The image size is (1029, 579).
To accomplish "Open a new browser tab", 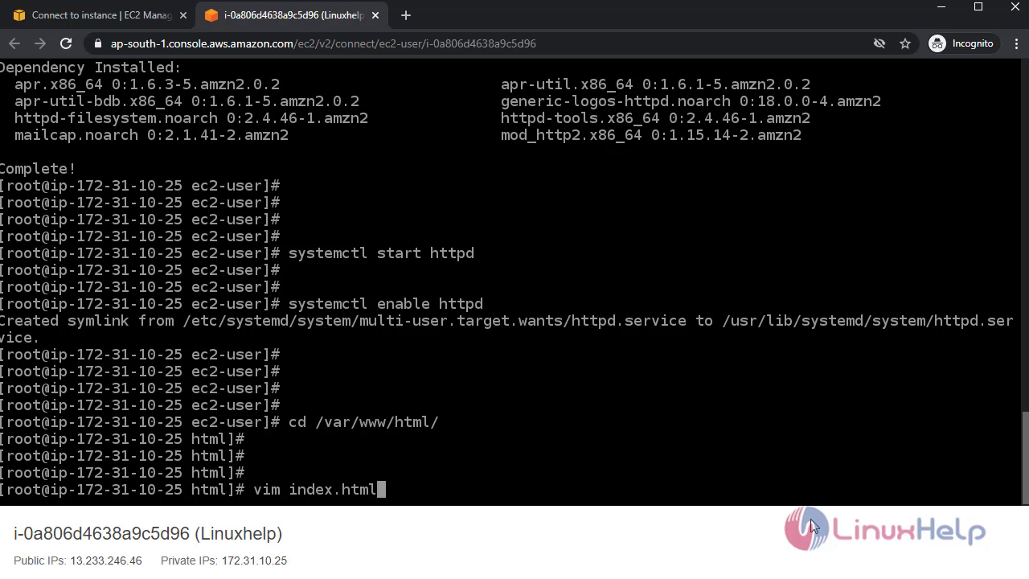I will coord(406,15).
